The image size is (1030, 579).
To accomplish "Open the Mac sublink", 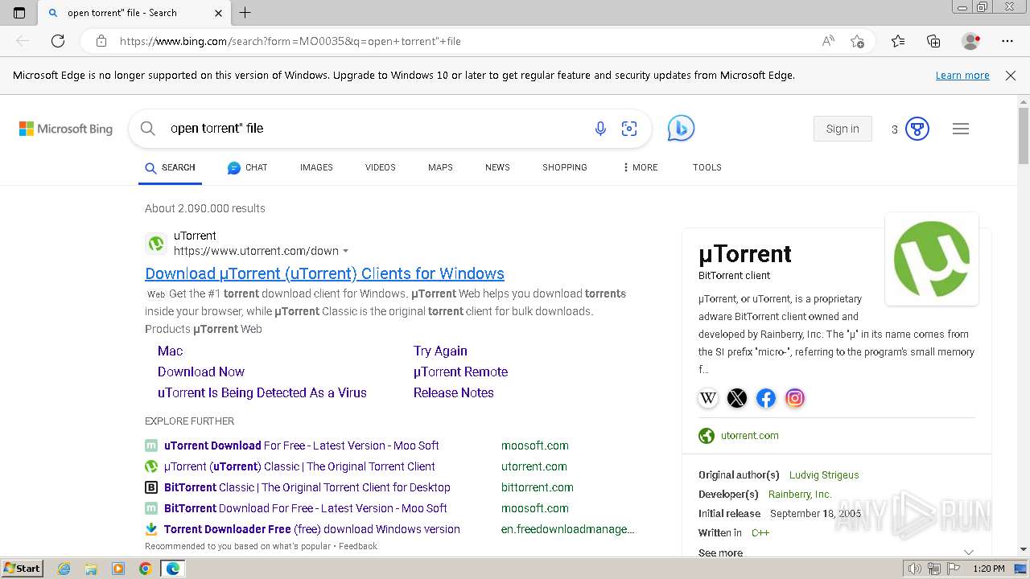I will (x=170, y=351).
